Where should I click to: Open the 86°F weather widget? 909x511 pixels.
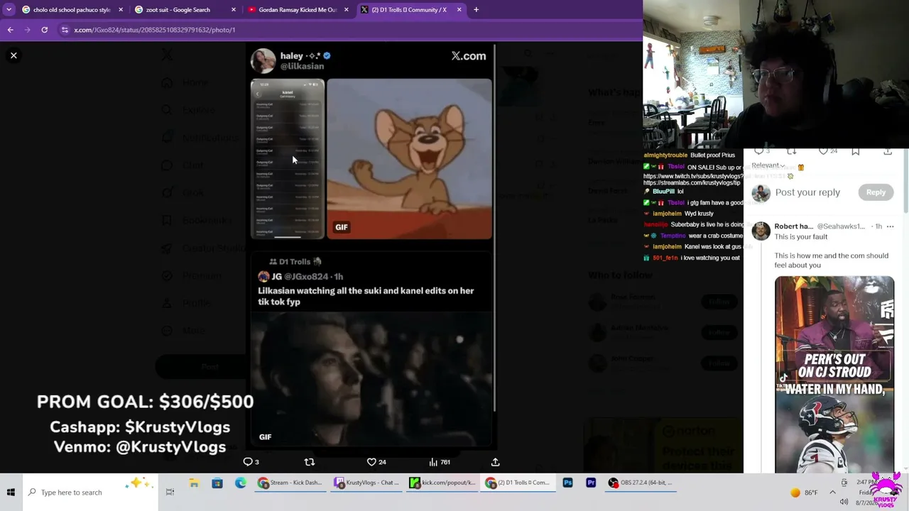point(803,493)
